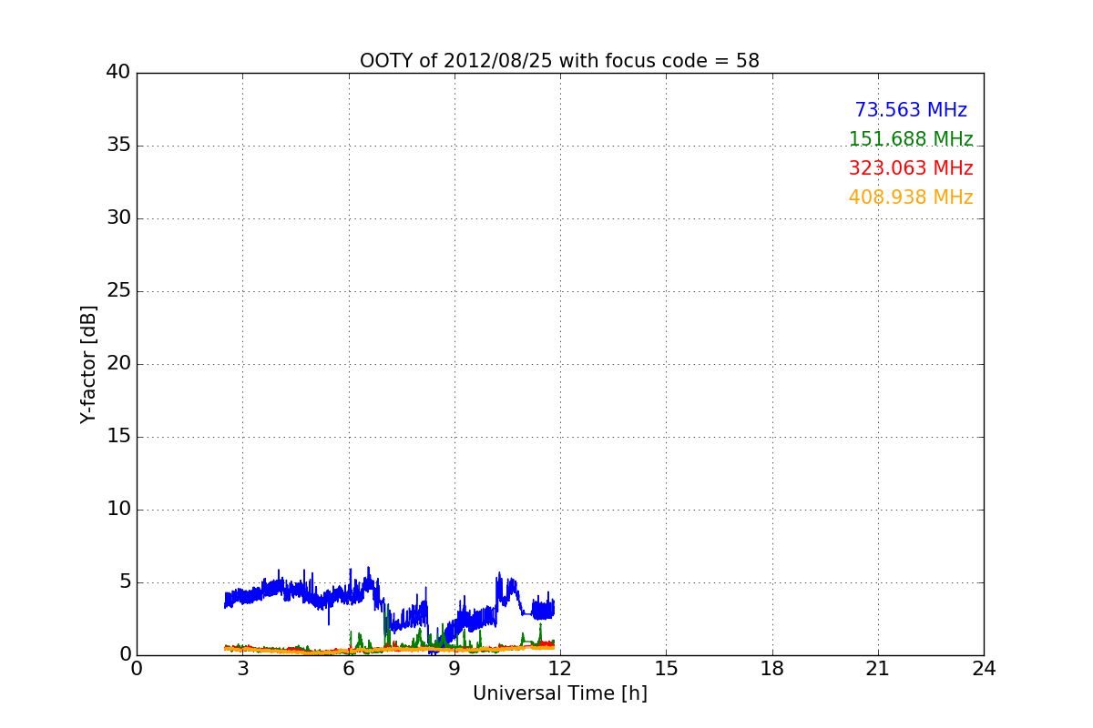Select the 151.688 MHz legend label

tap(911, 139)
